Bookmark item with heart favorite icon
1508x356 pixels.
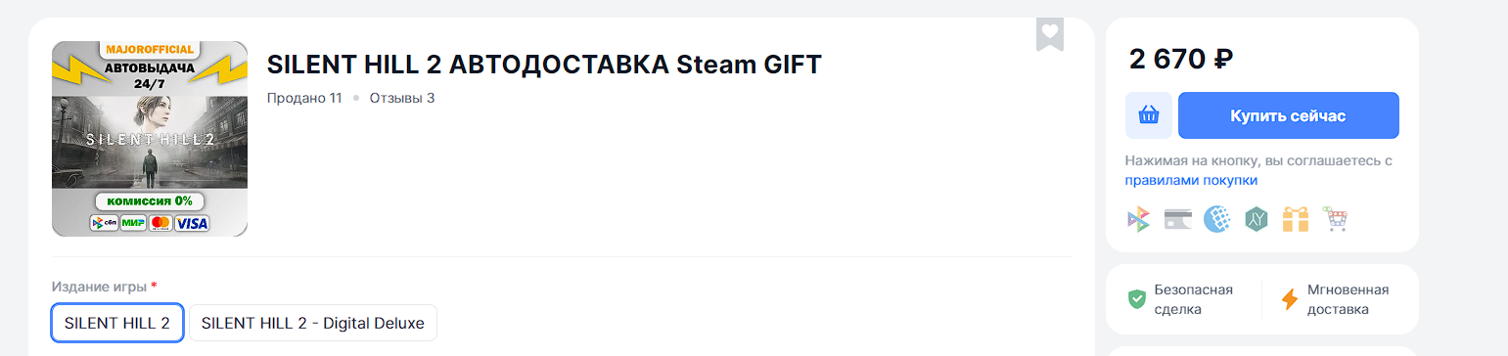point(1050,33)
